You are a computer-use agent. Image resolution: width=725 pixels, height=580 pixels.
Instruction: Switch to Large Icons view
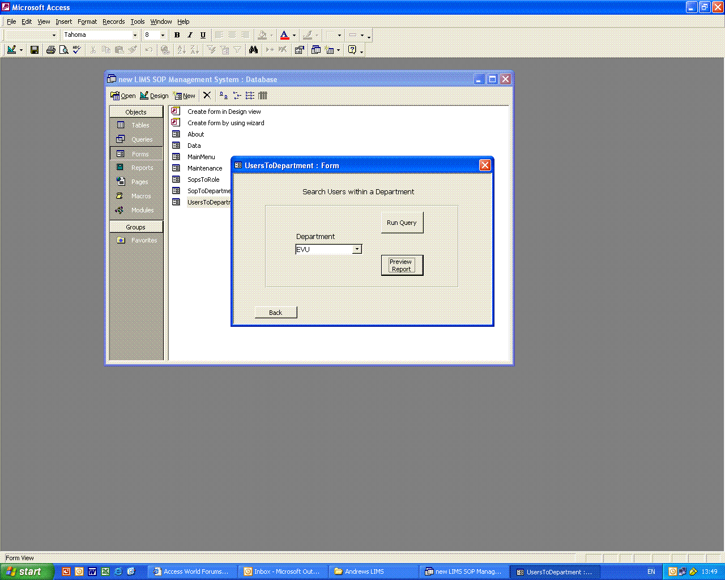(x=224, y=95)
